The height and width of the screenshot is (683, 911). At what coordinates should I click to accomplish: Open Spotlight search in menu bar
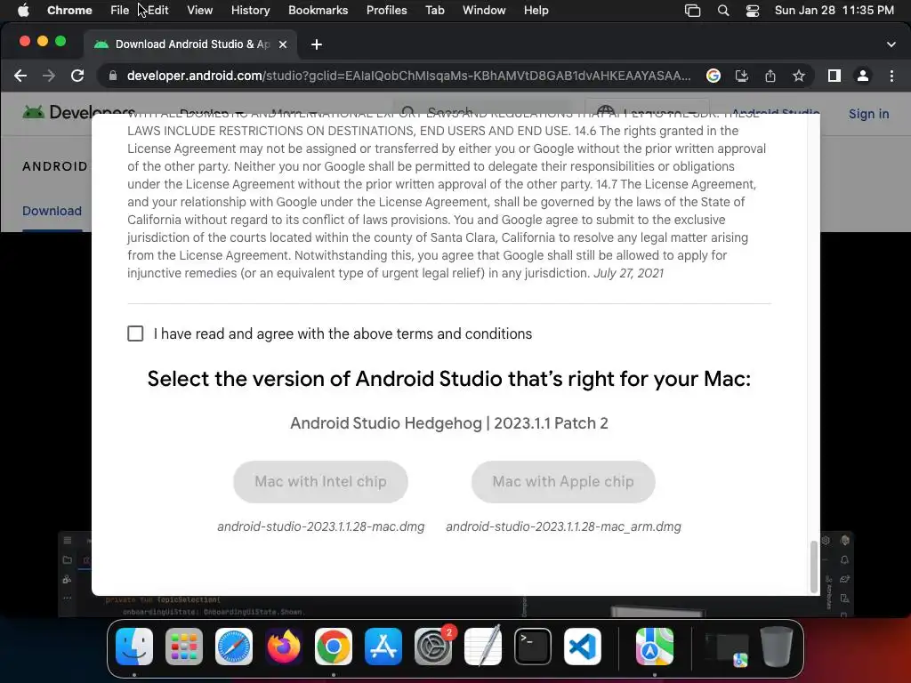coord(722,11)
